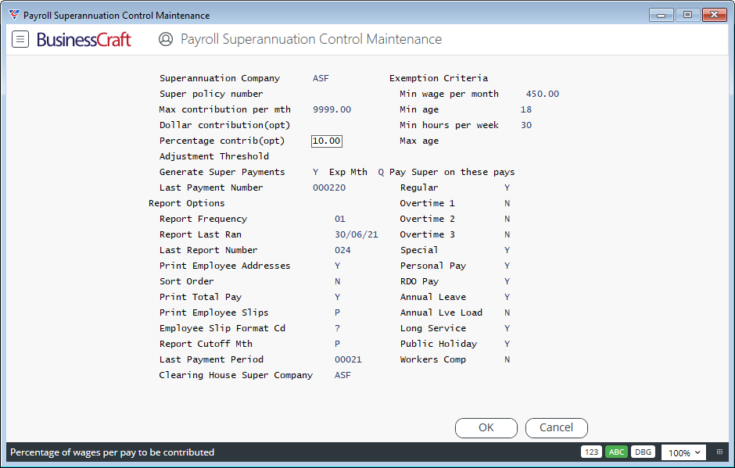Select Min hours per week value 30

click(526, 125)
